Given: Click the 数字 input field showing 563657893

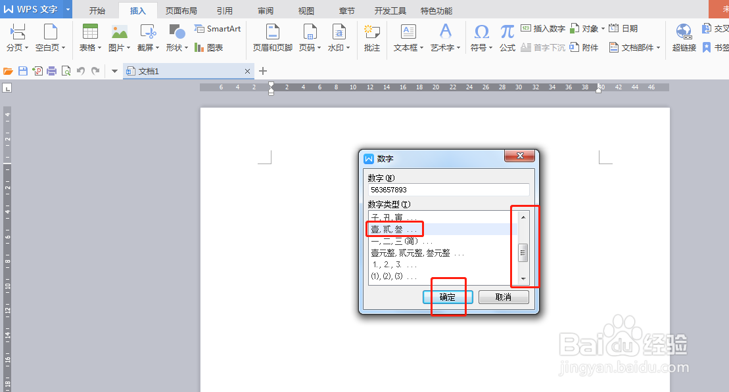Looking at the screenshot, I should [448, 190].
